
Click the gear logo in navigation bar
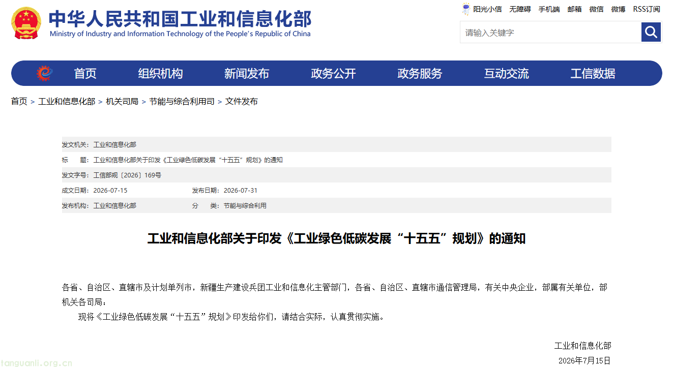click(x=45, y=73)
